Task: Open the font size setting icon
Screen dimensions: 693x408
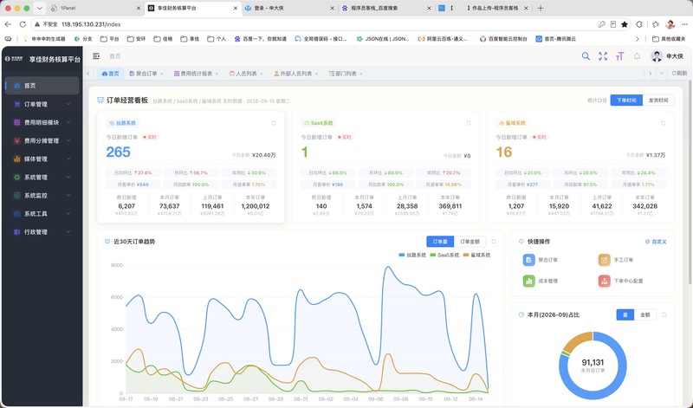Action: [619, 56]
